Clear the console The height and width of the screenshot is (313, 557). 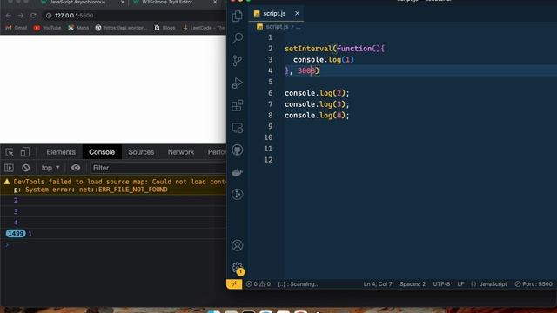point(25,168)
